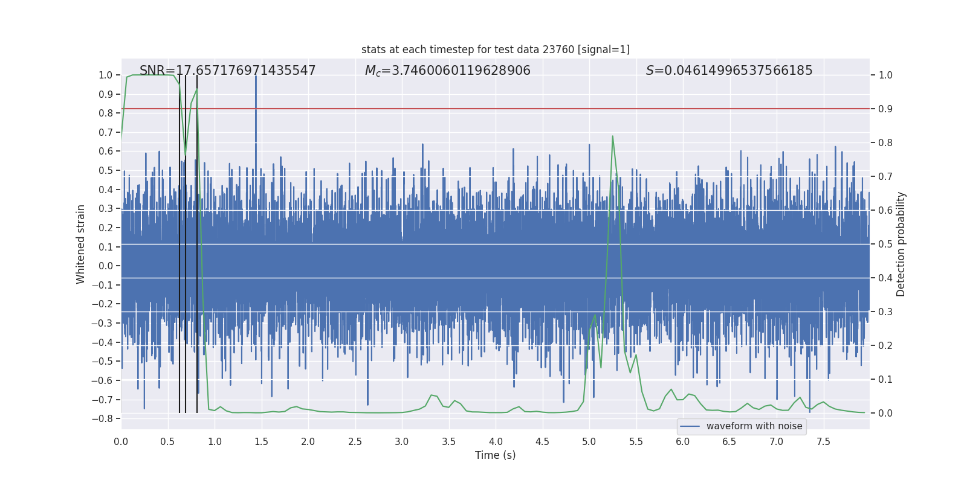Click the plot title about test data 23760
Image resolution: width=967 pixels, height=483 pixels.
(x=495, y=50)
